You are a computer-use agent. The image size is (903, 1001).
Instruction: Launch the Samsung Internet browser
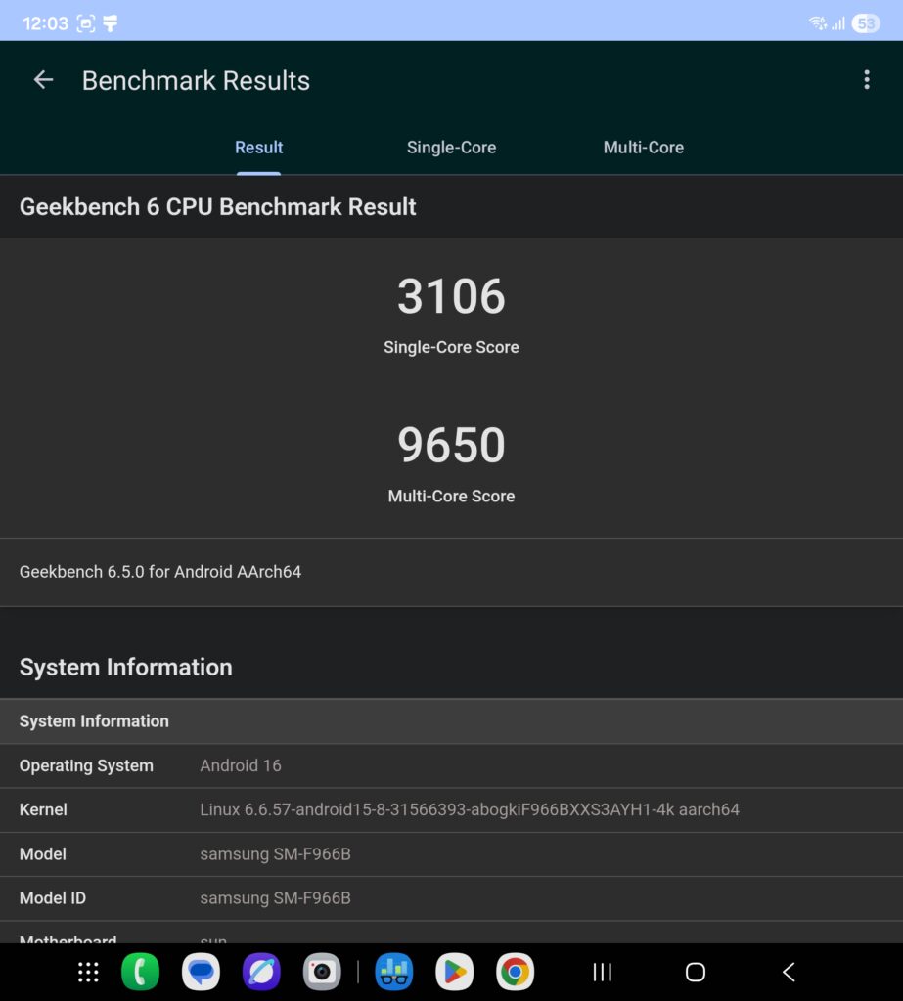point(260,972)
